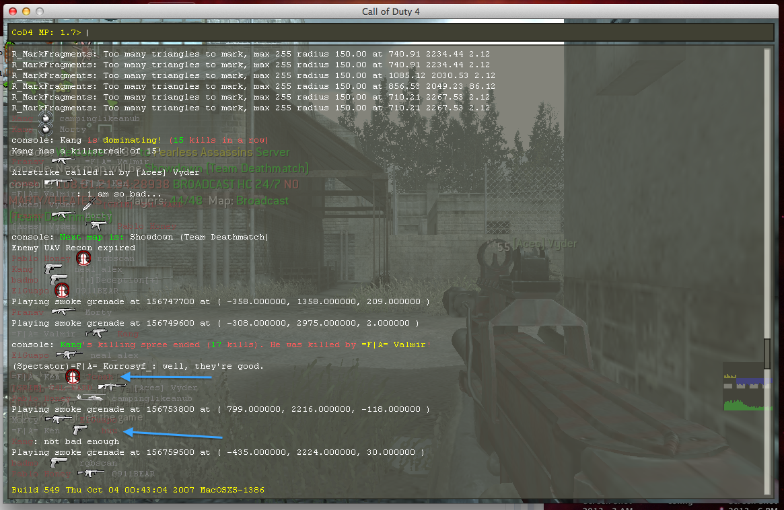
Task: Click the 'Airstrike called in by [Aces] Vyder' line
Action: coord(106,172)
